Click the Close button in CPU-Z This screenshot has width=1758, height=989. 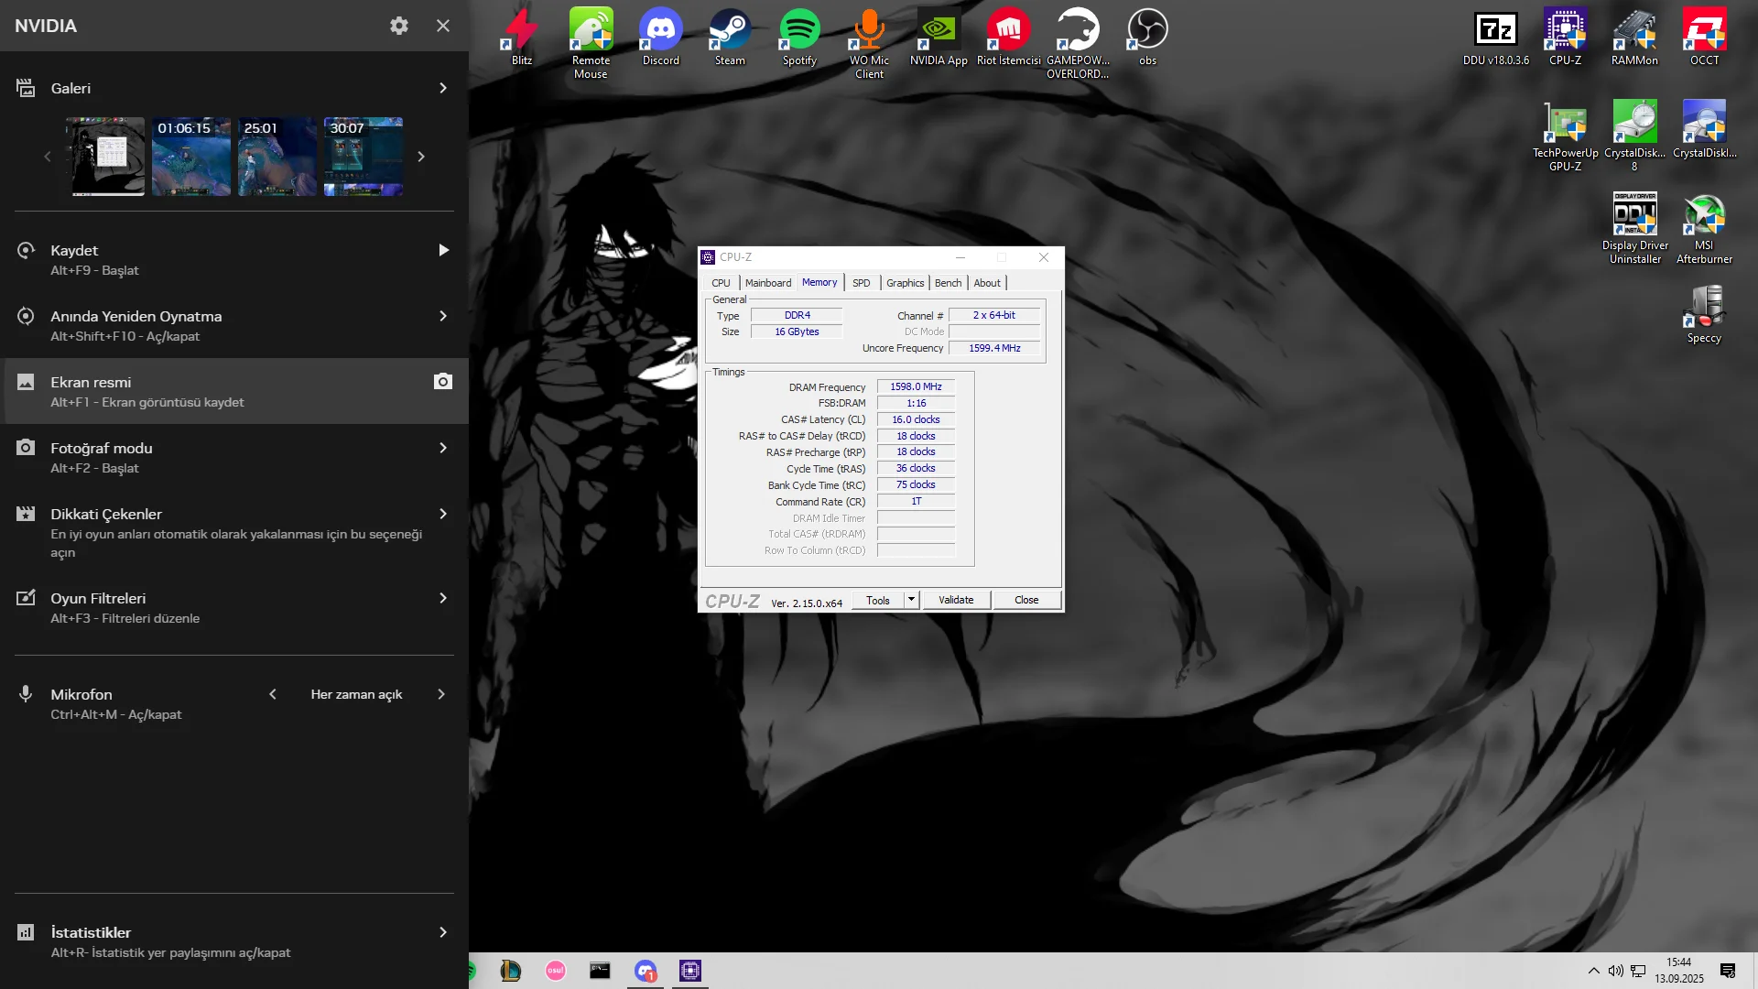coord(1026,600)
